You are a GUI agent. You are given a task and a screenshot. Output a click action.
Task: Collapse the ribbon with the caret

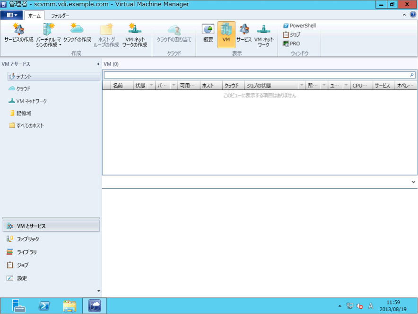(404, 15)
